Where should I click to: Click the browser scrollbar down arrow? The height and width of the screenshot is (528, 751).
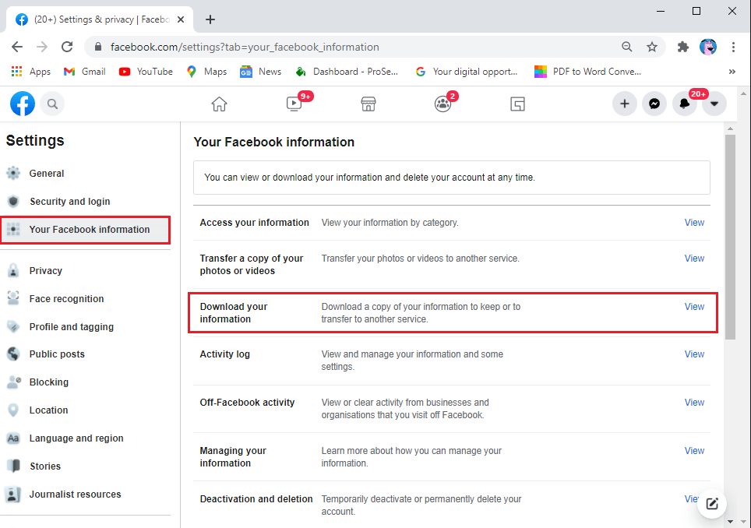coord(744,522)
